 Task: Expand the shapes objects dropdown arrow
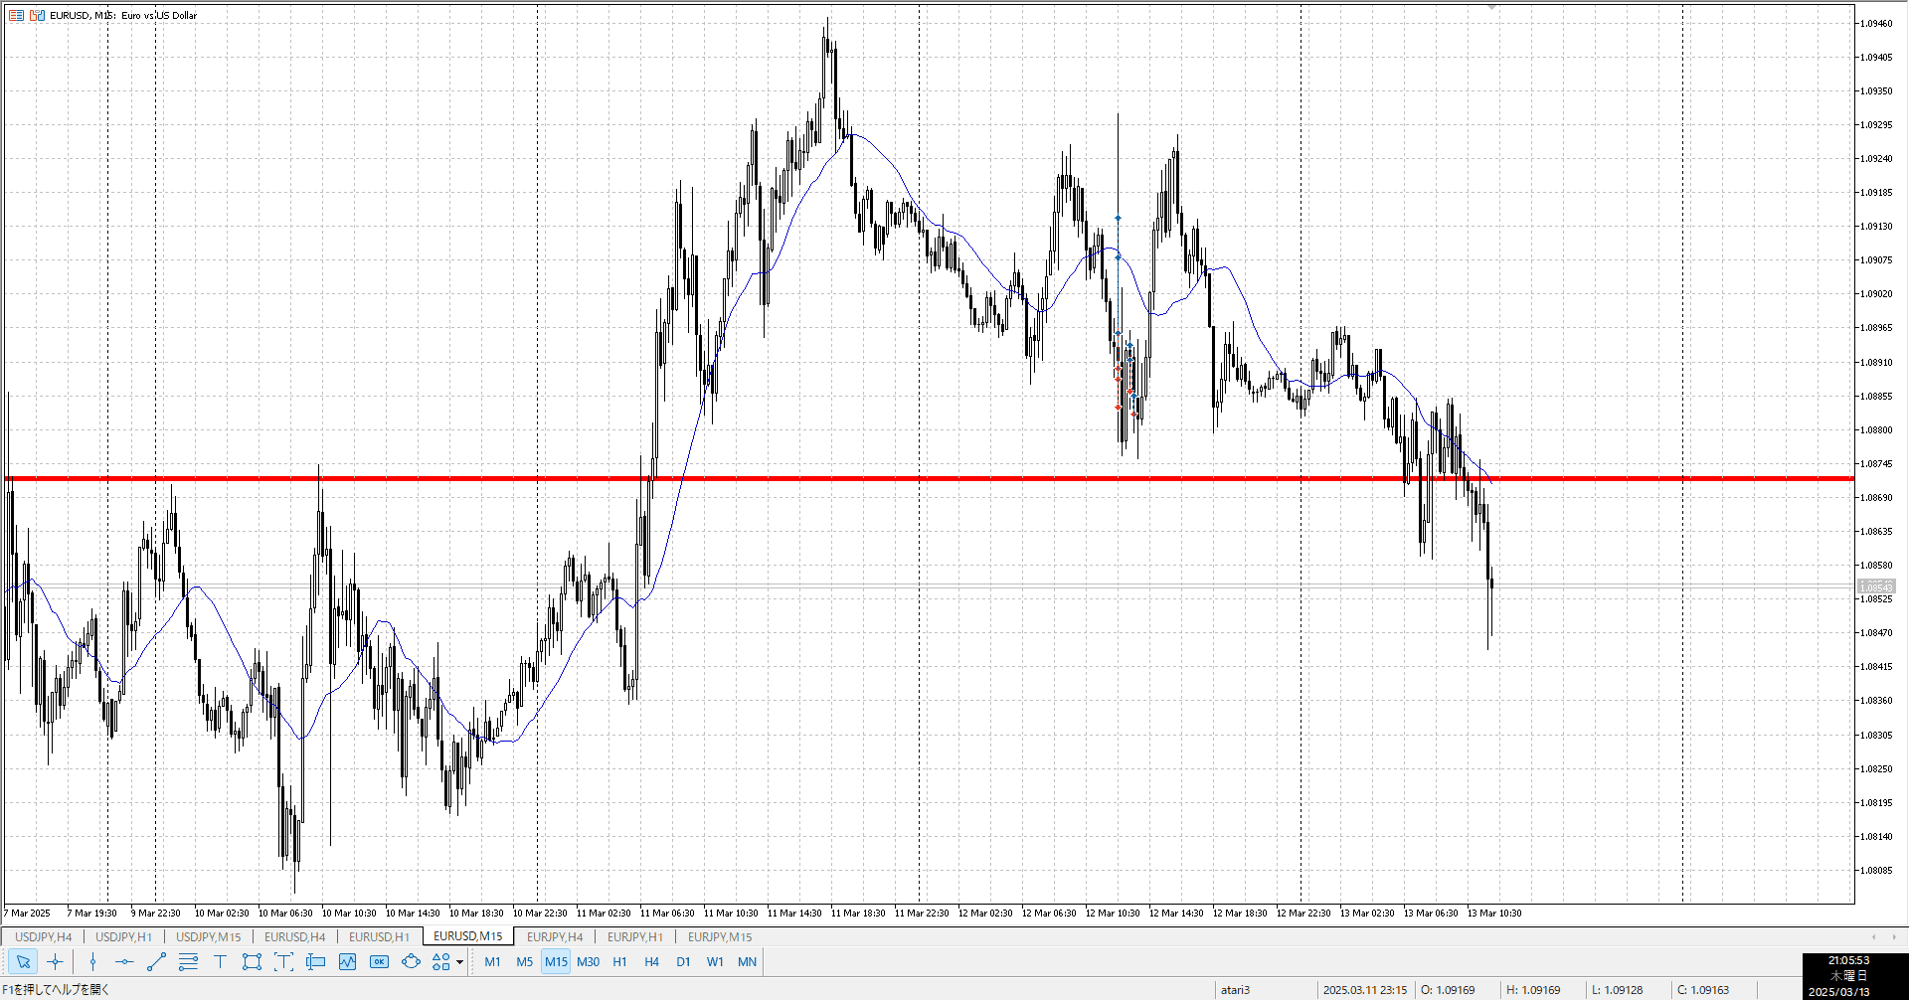point(459,962)
